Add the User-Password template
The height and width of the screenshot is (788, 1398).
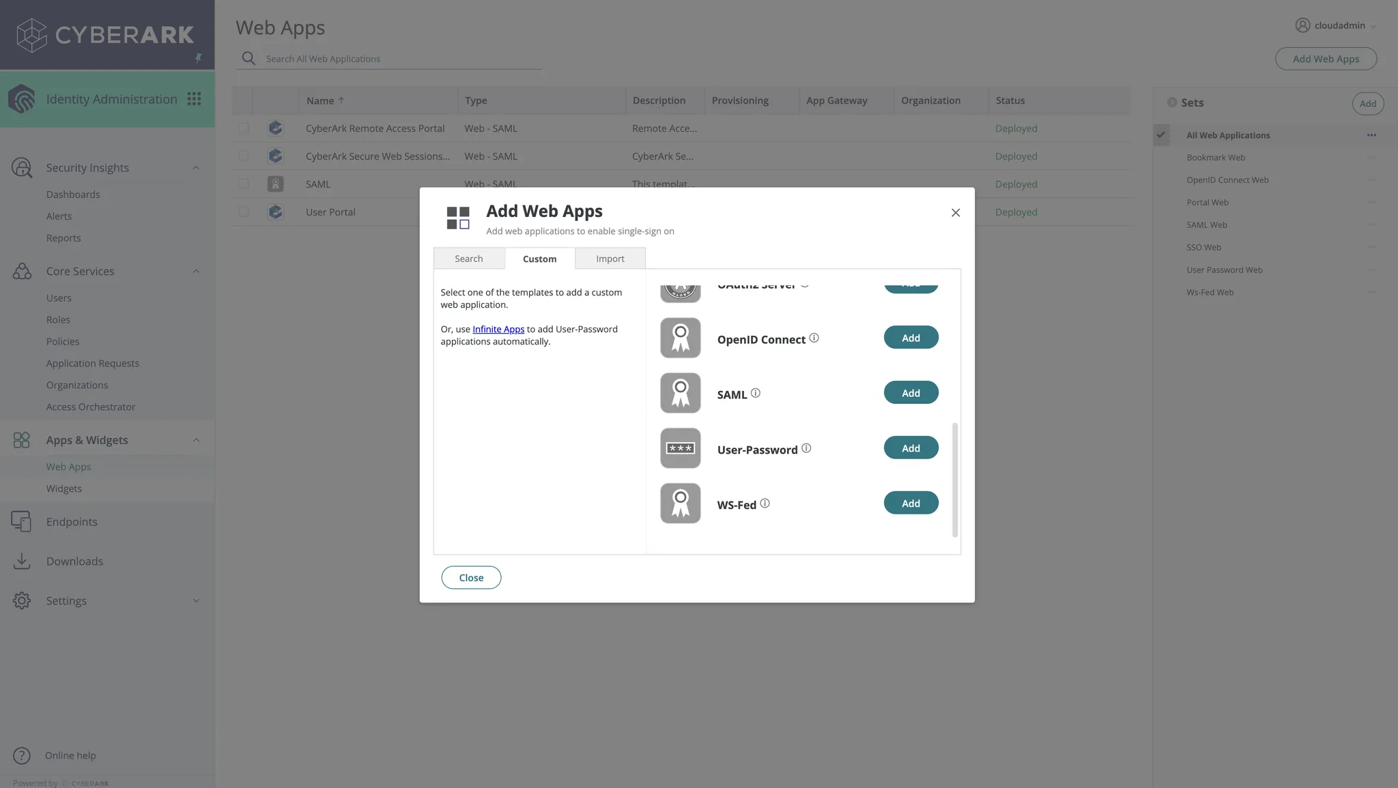point(911,448)
